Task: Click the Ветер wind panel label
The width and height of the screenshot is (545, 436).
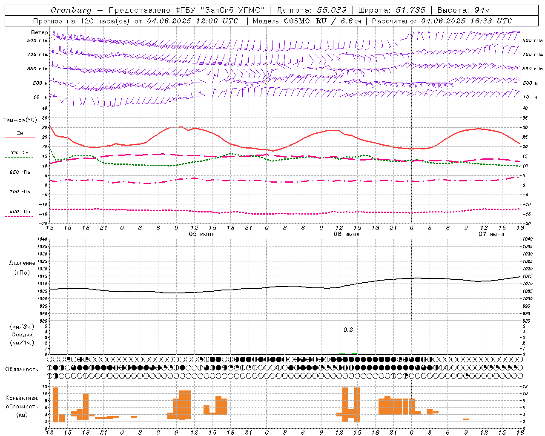Action: tap(39, 32)
